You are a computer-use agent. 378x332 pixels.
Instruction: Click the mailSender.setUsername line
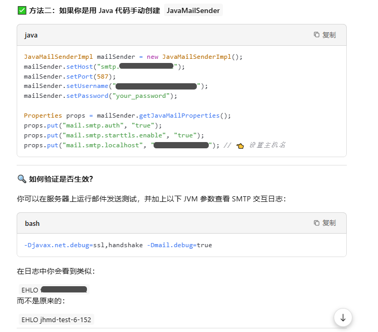coord(116,86)
